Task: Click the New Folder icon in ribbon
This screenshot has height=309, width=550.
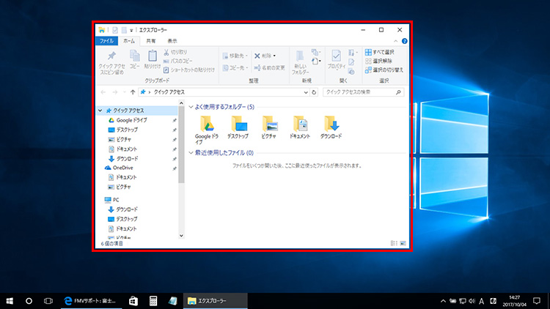Action: 299,60
